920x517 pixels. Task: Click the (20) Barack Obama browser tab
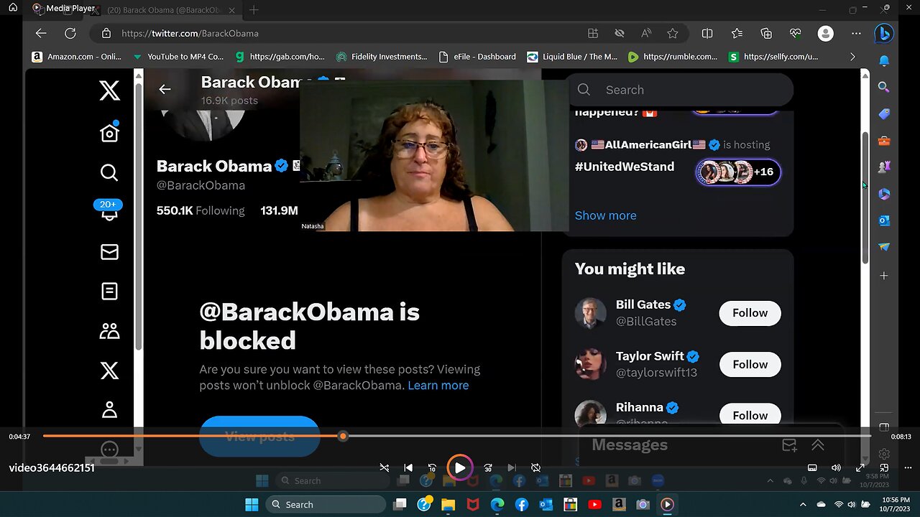click(x=164, y=10)
